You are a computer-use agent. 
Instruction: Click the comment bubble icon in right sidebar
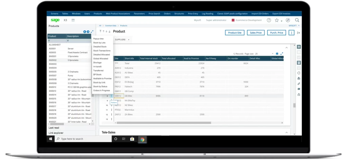[299, 89]
